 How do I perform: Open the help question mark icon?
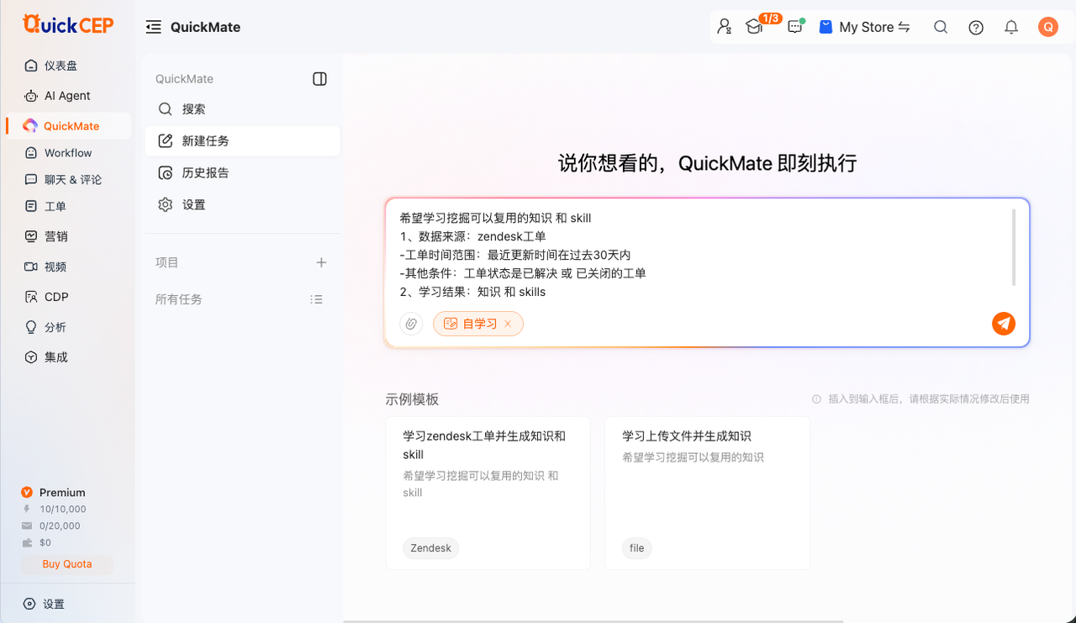[976, 27]
